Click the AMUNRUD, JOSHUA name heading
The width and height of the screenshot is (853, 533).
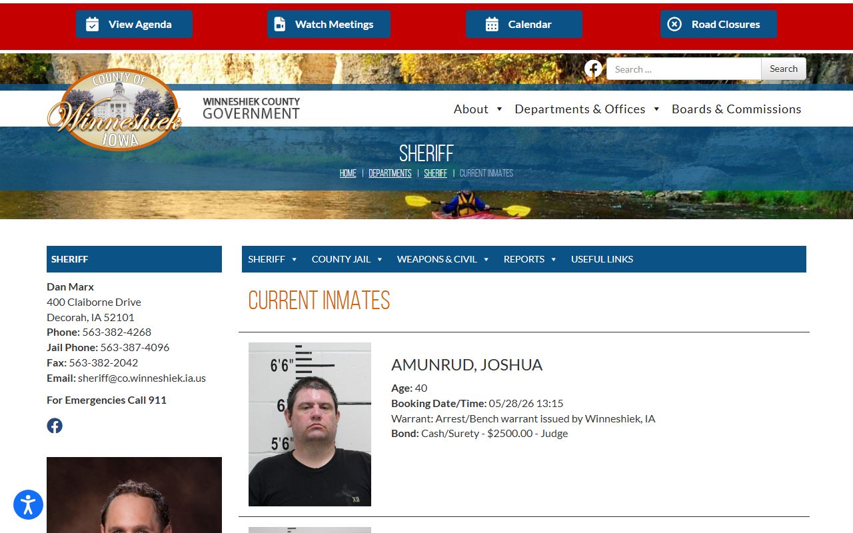[x=466, y=364]
